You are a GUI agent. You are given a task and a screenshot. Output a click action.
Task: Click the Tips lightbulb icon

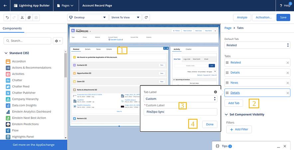tap(218, 146)
